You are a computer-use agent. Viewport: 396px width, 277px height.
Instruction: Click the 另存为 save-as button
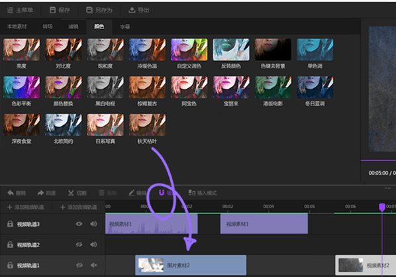point(99,10)
